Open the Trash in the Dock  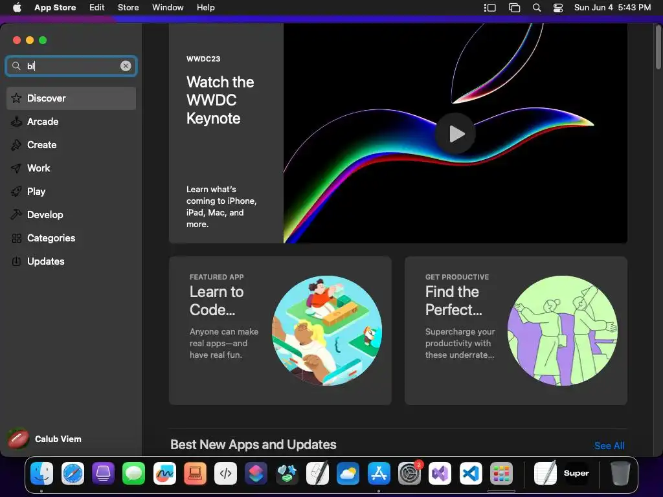pyautogui.click(x=620, y=473)
